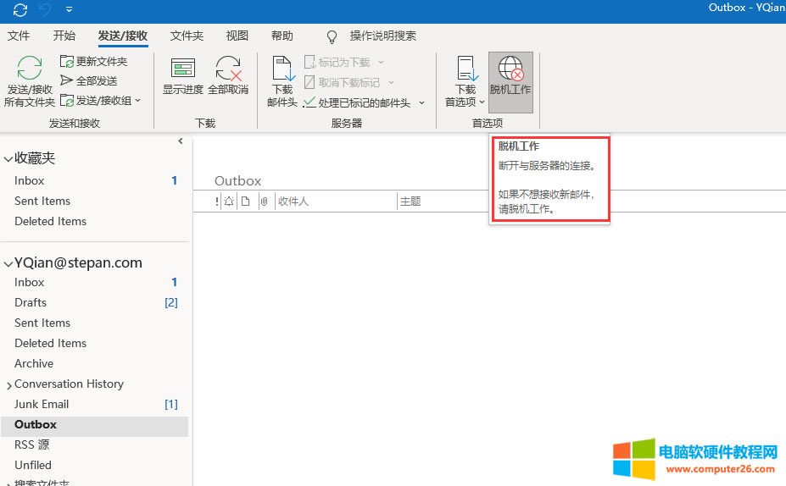This screenshot has height=486, width=786.
Task: Sort by attachment paperclip column header
Action: click(x=265, y=202)
